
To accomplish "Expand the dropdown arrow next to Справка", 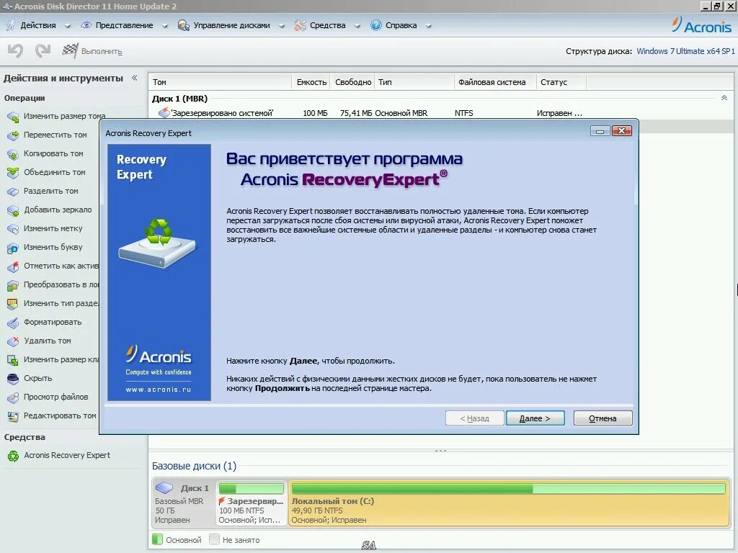I will pos(429,26).
